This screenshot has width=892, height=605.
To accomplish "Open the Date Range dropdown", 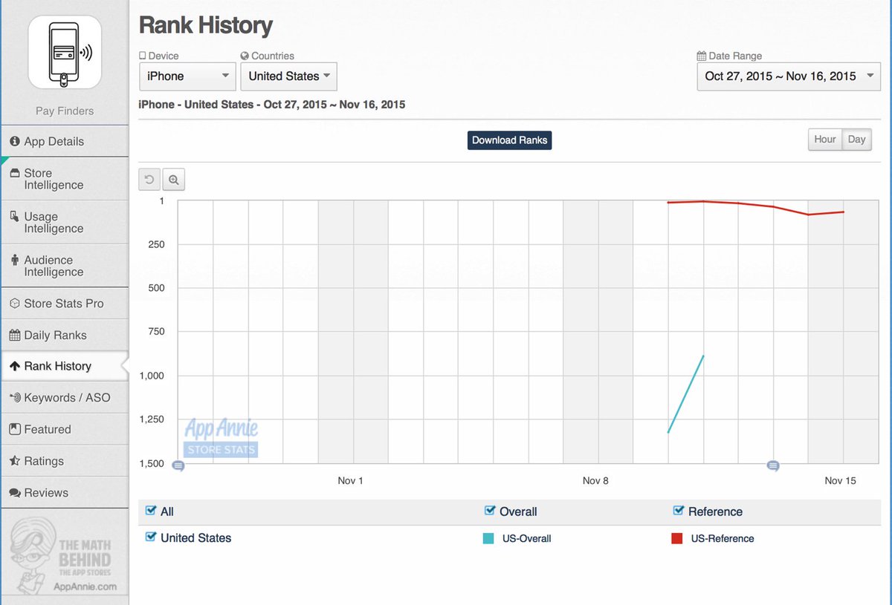I will (789, 76).
